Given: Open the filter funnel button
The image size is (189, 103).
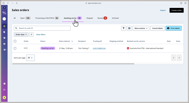Looking at the screenshot, I should pos(124,28).
